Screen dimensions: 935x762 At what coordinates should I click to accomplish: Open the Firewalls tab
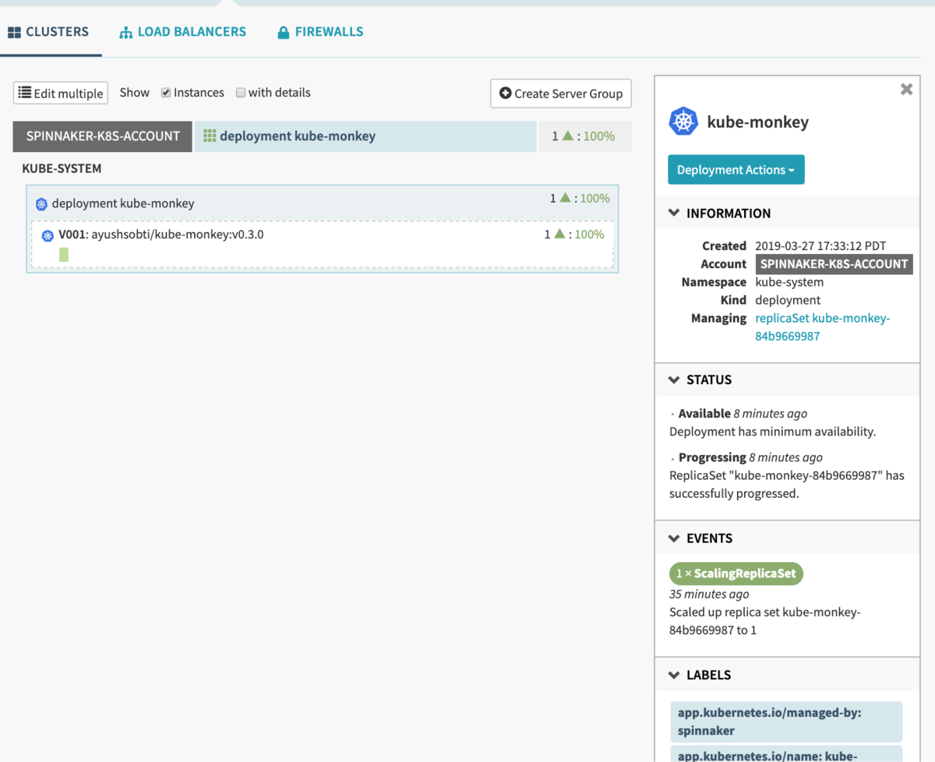pos(320,32)
